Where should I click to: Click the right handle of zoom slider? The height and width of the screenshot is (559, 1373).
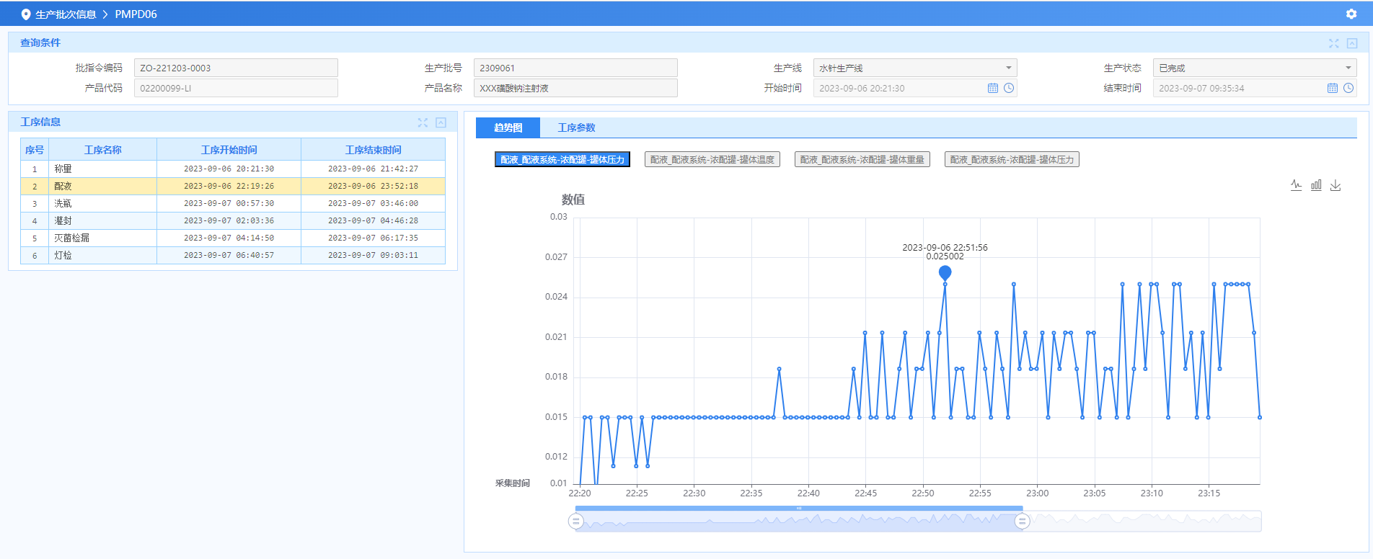coord(1022,521)
